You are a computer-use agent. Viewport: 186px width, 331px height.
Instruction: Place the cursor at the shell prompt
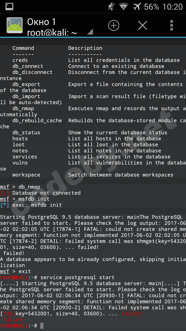44,326
